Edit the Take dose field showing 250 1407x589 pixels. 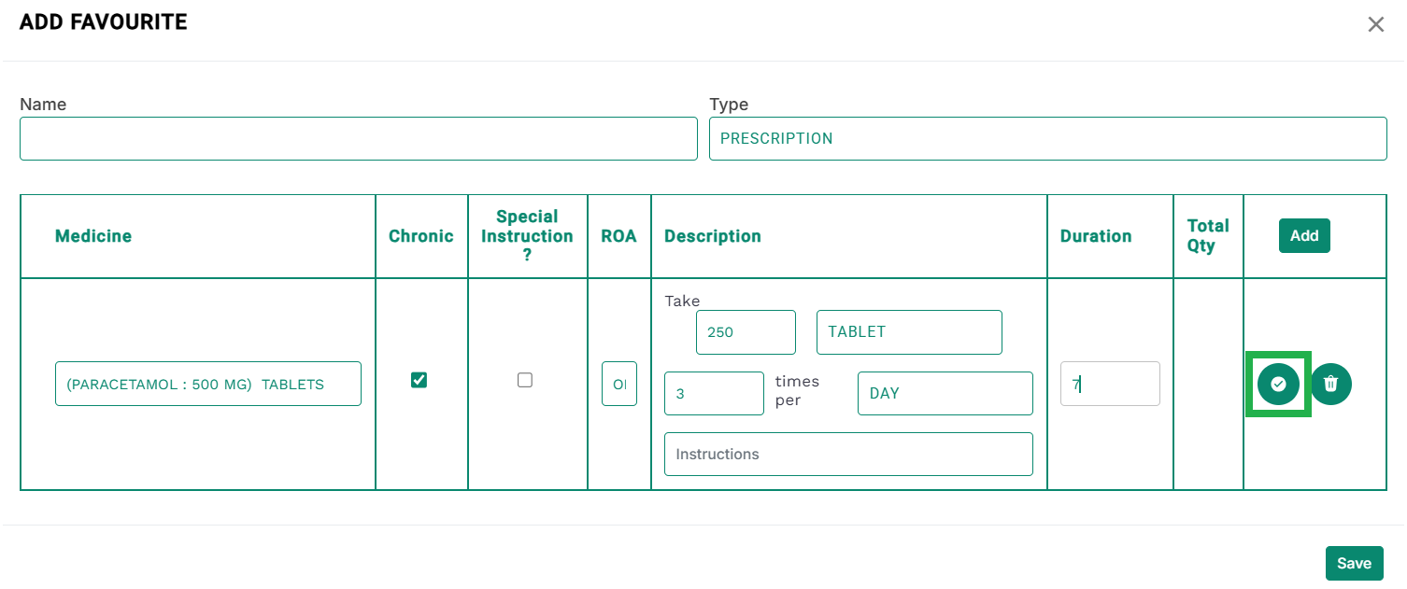(x=746, y=332)
